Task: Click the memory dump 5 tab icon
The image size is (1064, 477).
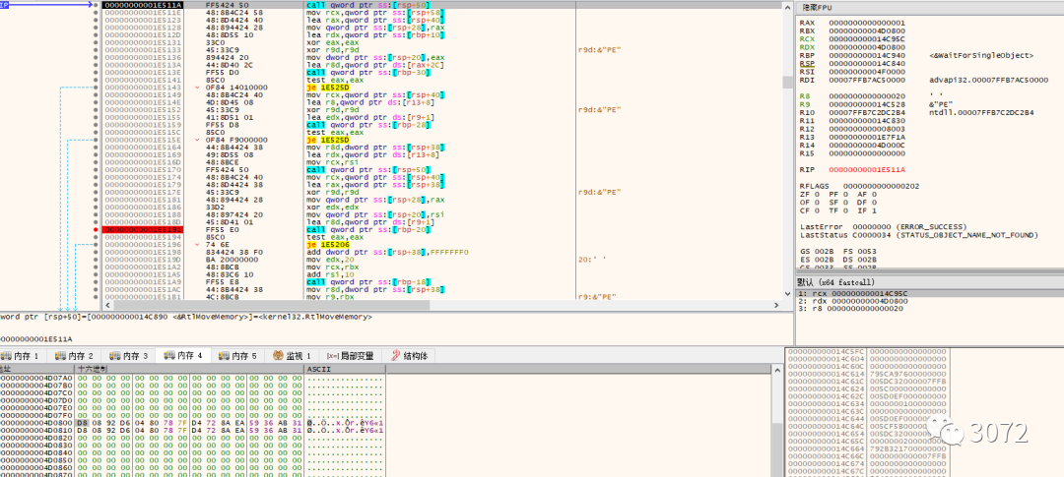Action: 224,356
